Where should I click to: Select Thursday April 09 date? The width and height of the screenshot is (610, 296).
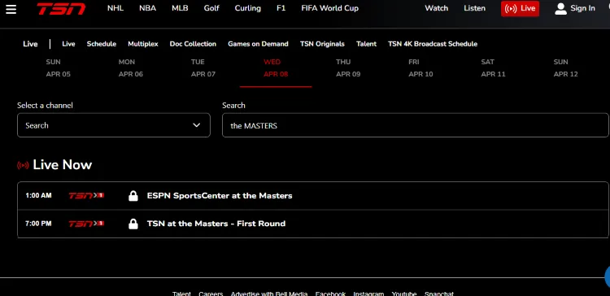[x=348, y=68]
